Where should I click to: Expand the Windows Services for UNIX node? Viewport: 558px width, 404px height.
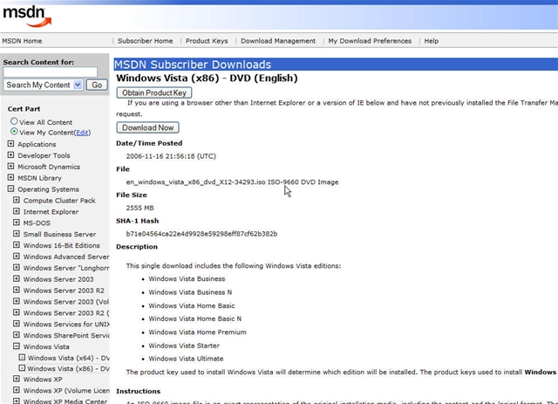[17, 324]
